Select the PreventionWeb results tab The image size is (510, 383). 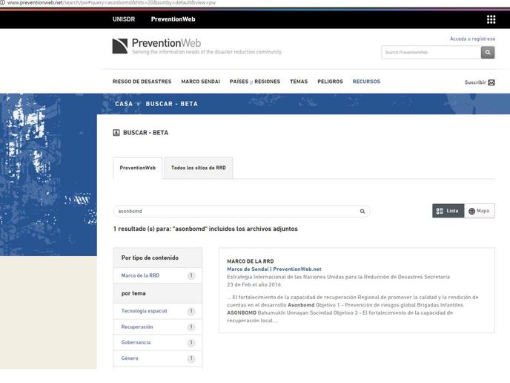[138, 168]
